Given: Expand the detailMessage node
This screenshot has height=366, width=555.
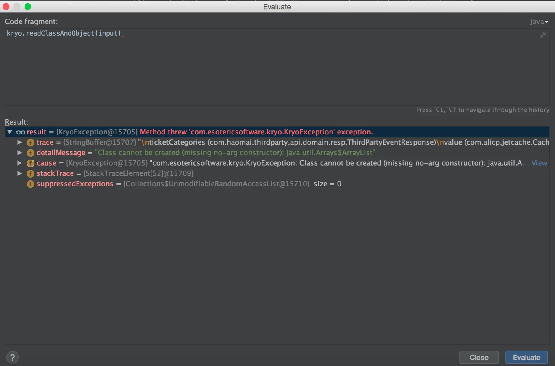Looking at the screenshot, I should tap(19, 153).
